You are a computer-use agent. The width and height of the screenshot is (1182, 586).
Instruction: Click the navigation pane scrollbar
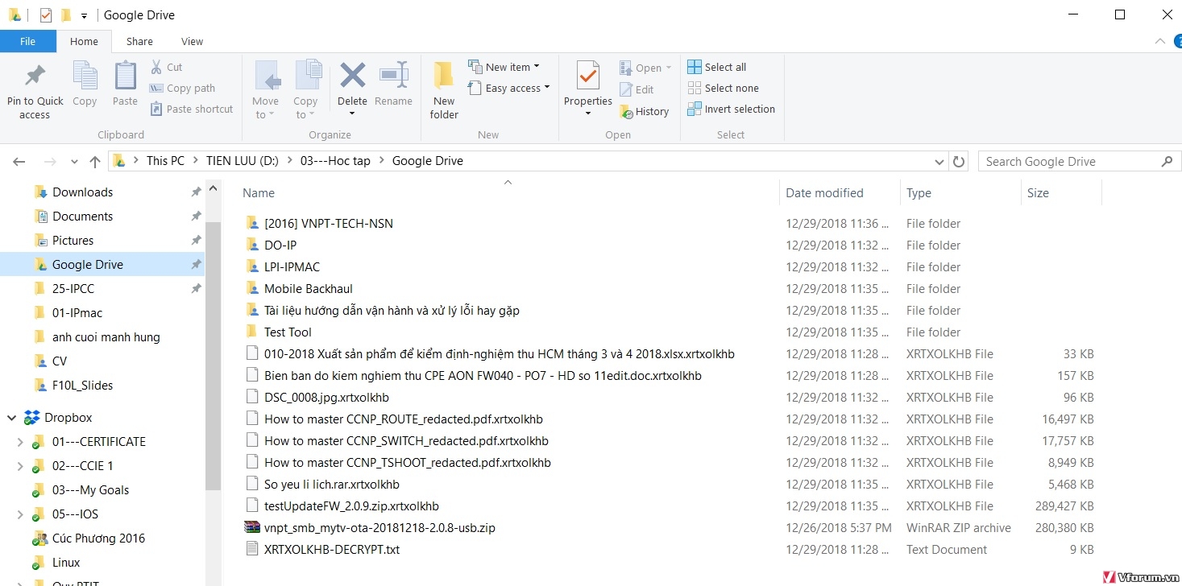tap(213, 354)
